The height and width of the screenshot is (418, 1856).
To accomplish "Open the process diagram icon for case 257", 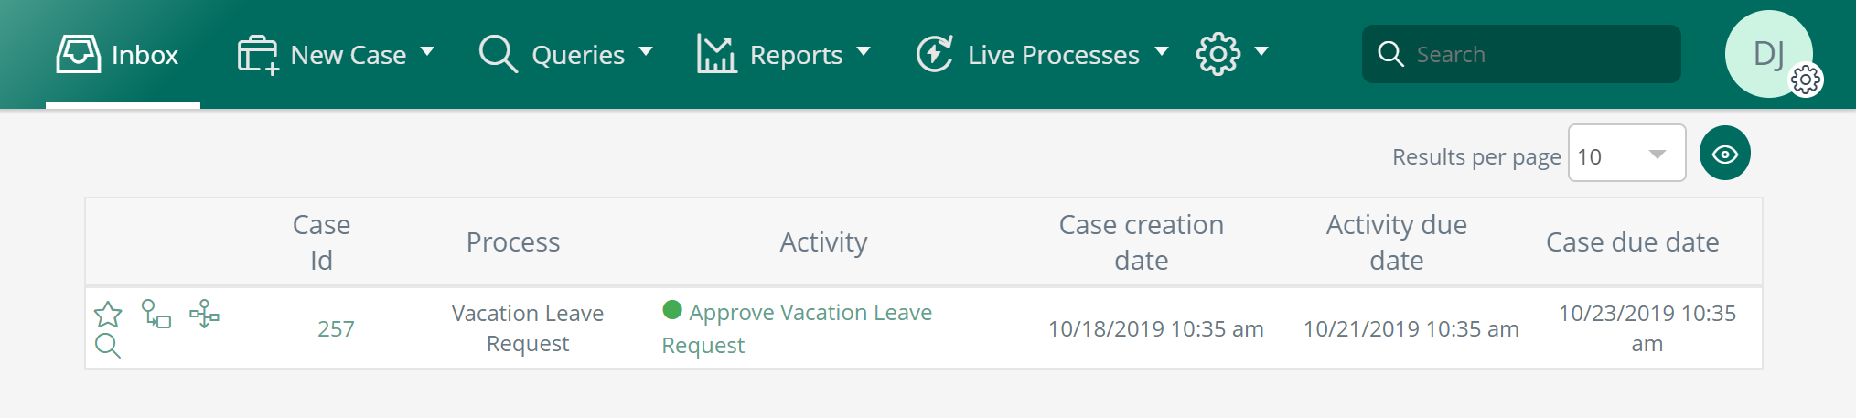I will [x=204, y=314].
